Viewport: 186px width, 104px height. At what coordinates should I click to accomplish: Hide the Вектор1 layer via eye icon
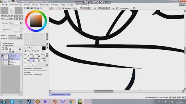[x=3, y=55]
